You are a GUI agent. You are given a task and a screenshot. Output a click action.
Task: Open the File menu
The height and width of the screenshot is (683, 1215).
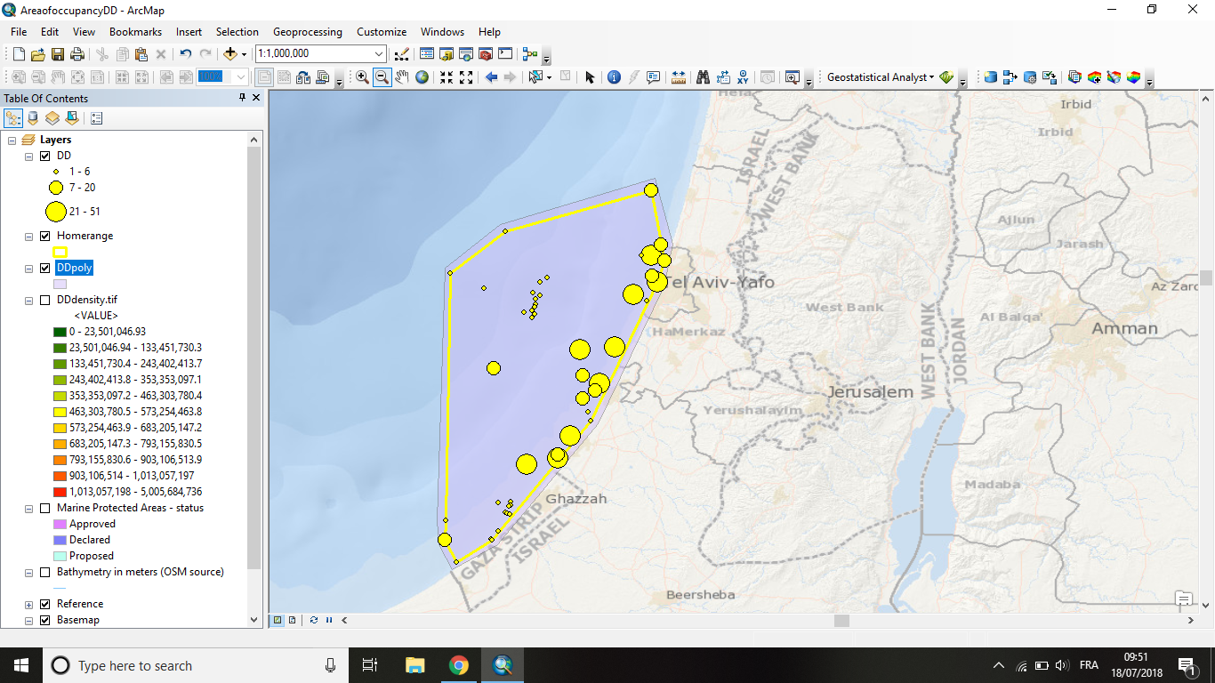19,31
